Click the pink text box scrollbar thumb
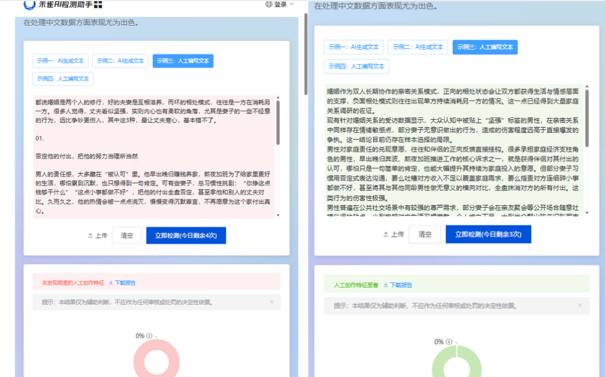Viewport: 605px width, 377px height. (278, 123)
